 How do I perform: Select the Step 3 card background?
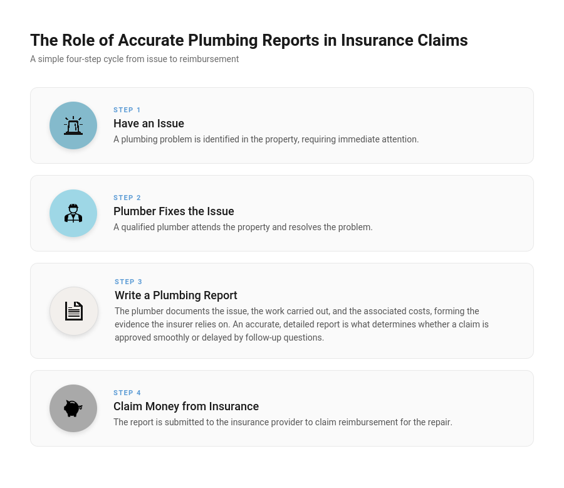tap(282, 311)
